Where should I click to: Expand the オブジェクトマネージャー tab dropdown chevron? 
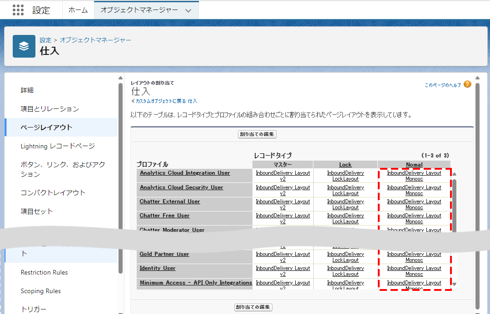[x=188, y=10]
